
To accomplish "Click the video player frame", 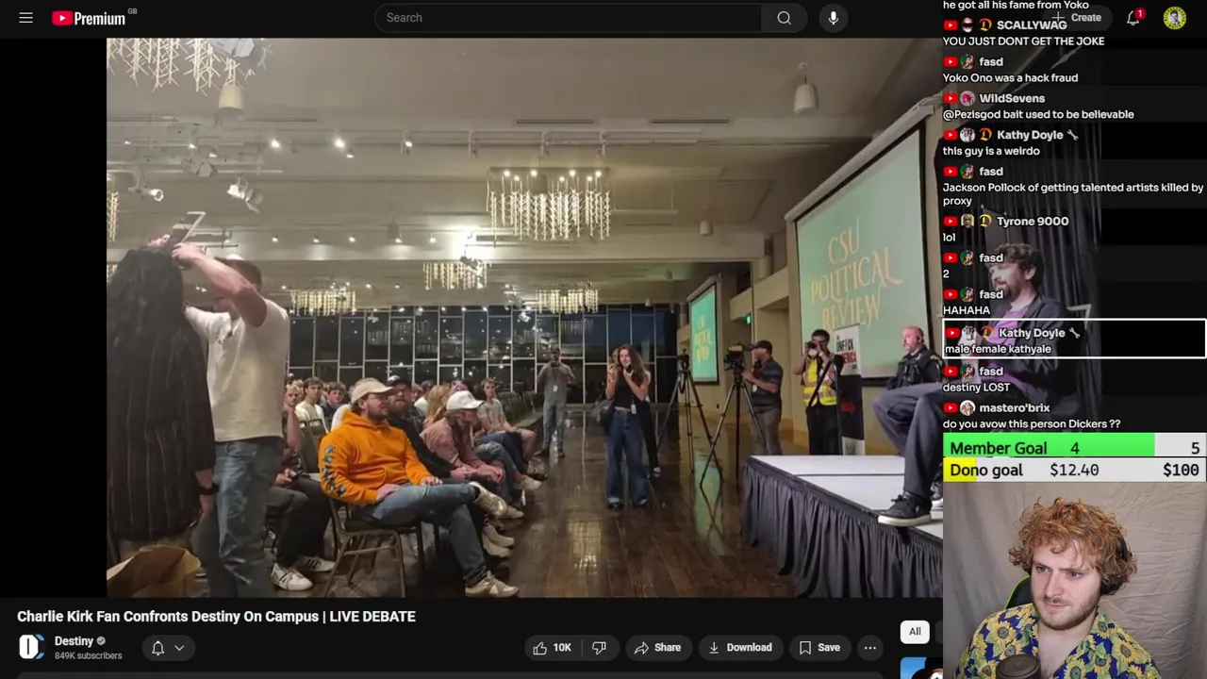I will [x=524, y=318].
